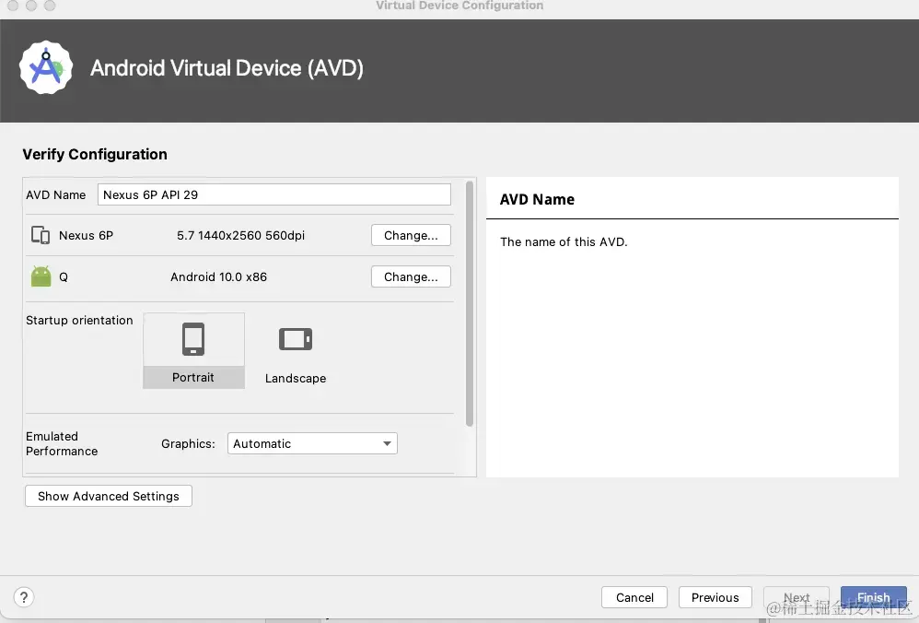
Task: Click the AVD Name input field
Action: tap(274, 194)
